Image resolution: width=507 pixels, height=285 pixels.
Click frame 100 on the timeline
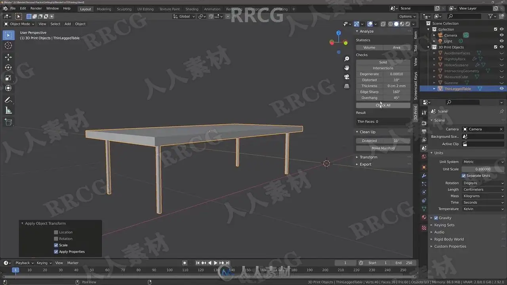tap(170, 270)
